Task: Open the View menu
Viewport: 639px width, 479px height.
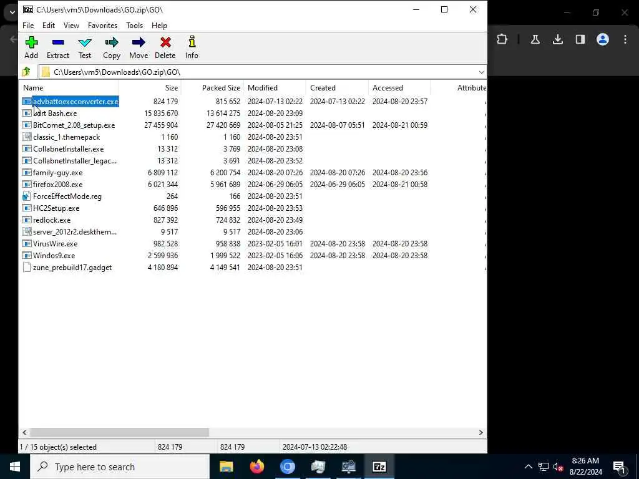Action: click(x=71, y=25)
